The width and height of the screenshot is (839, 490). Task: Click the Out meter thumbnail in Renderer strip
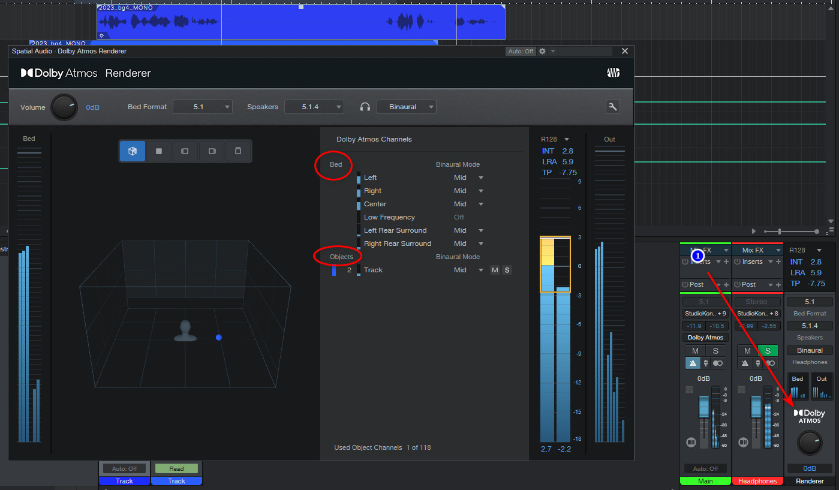click(x=822, y=387)
